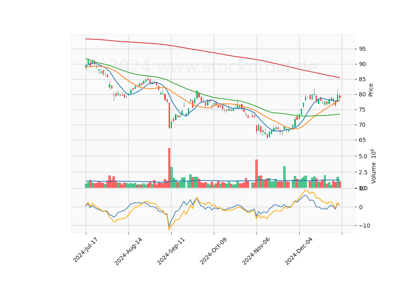Pick the "80" price tick label

tap(362, 95)
